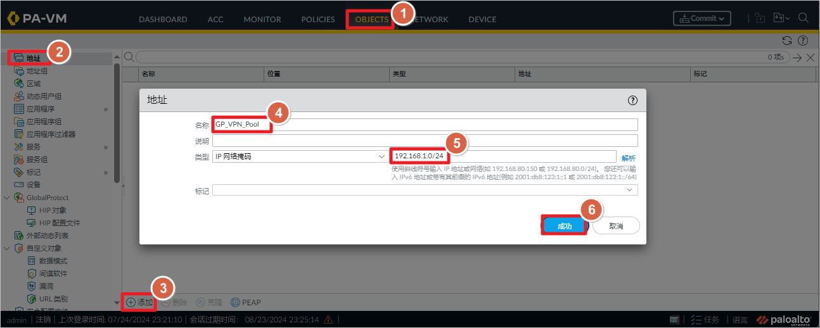Click the refresh icon

pyautogui.click(x=787, y=41)
